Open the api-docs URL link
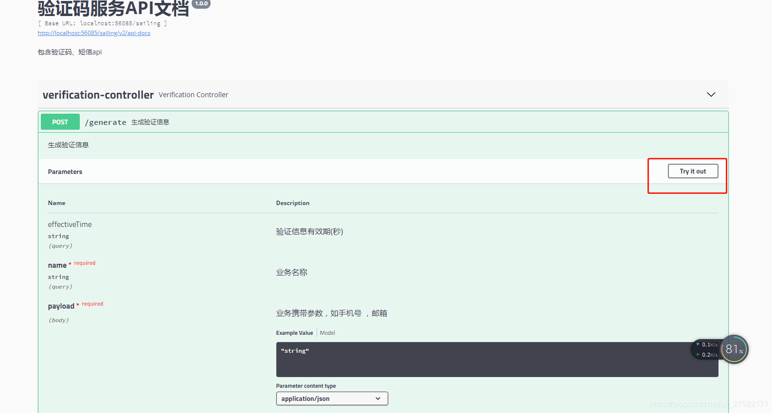The image size is (772, 413). (94, 33)
